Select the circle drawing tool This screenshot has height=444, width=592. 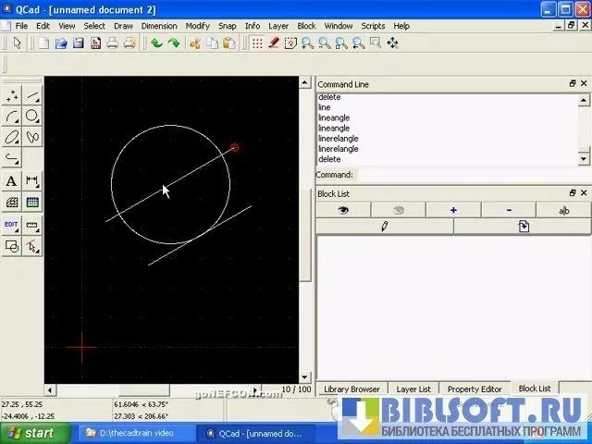[x=32, y=117]
